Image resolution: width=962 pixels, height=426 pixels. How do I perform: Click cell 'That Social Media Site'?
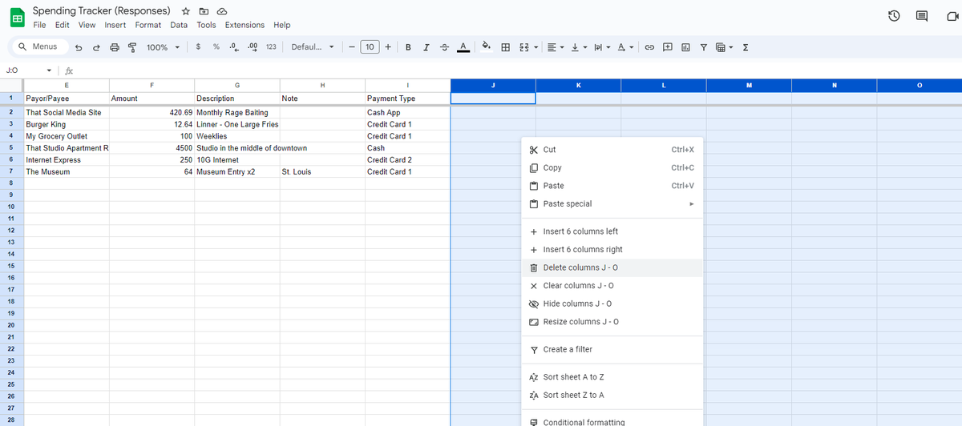click(x=66, y=113)
